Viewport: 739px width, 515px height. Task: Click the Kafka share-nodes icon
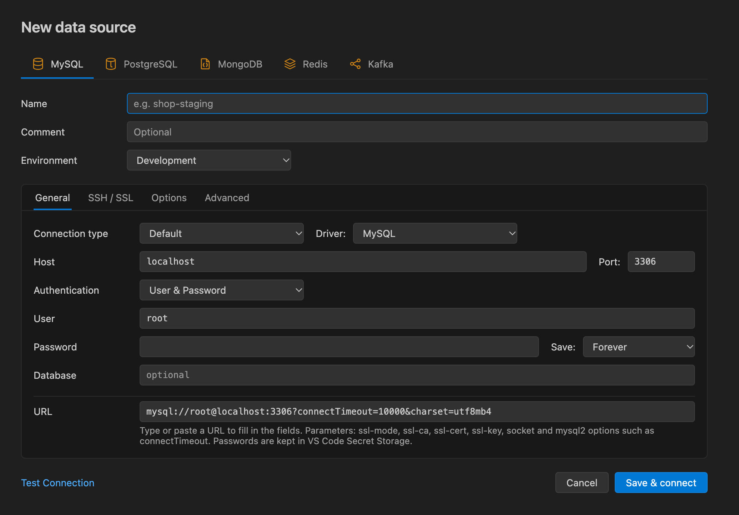point(355,64)
